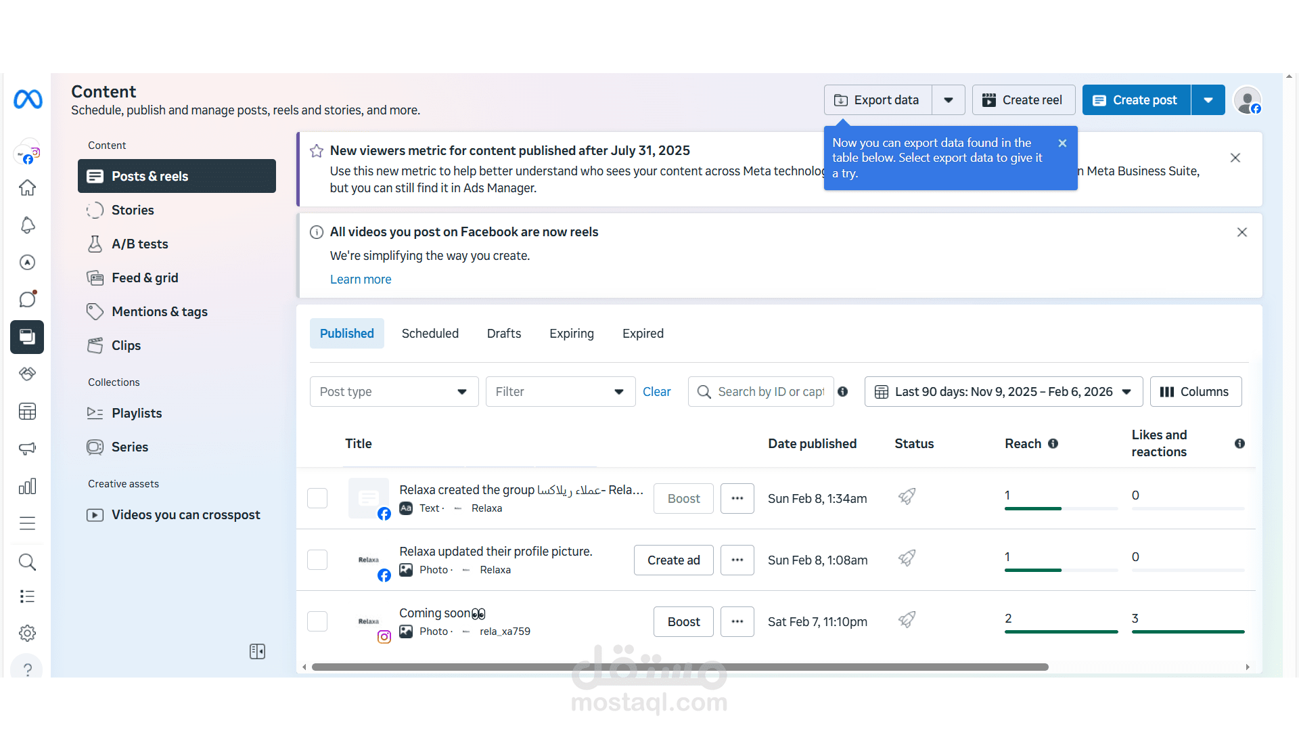Switch to the Expired tab
The height and width of the screenshot is (731, 1299).
643,333
